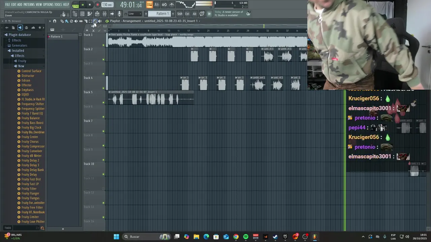Click the add new pattern plus button
This screenshot has width=431, height=242.
coord(173,14)
